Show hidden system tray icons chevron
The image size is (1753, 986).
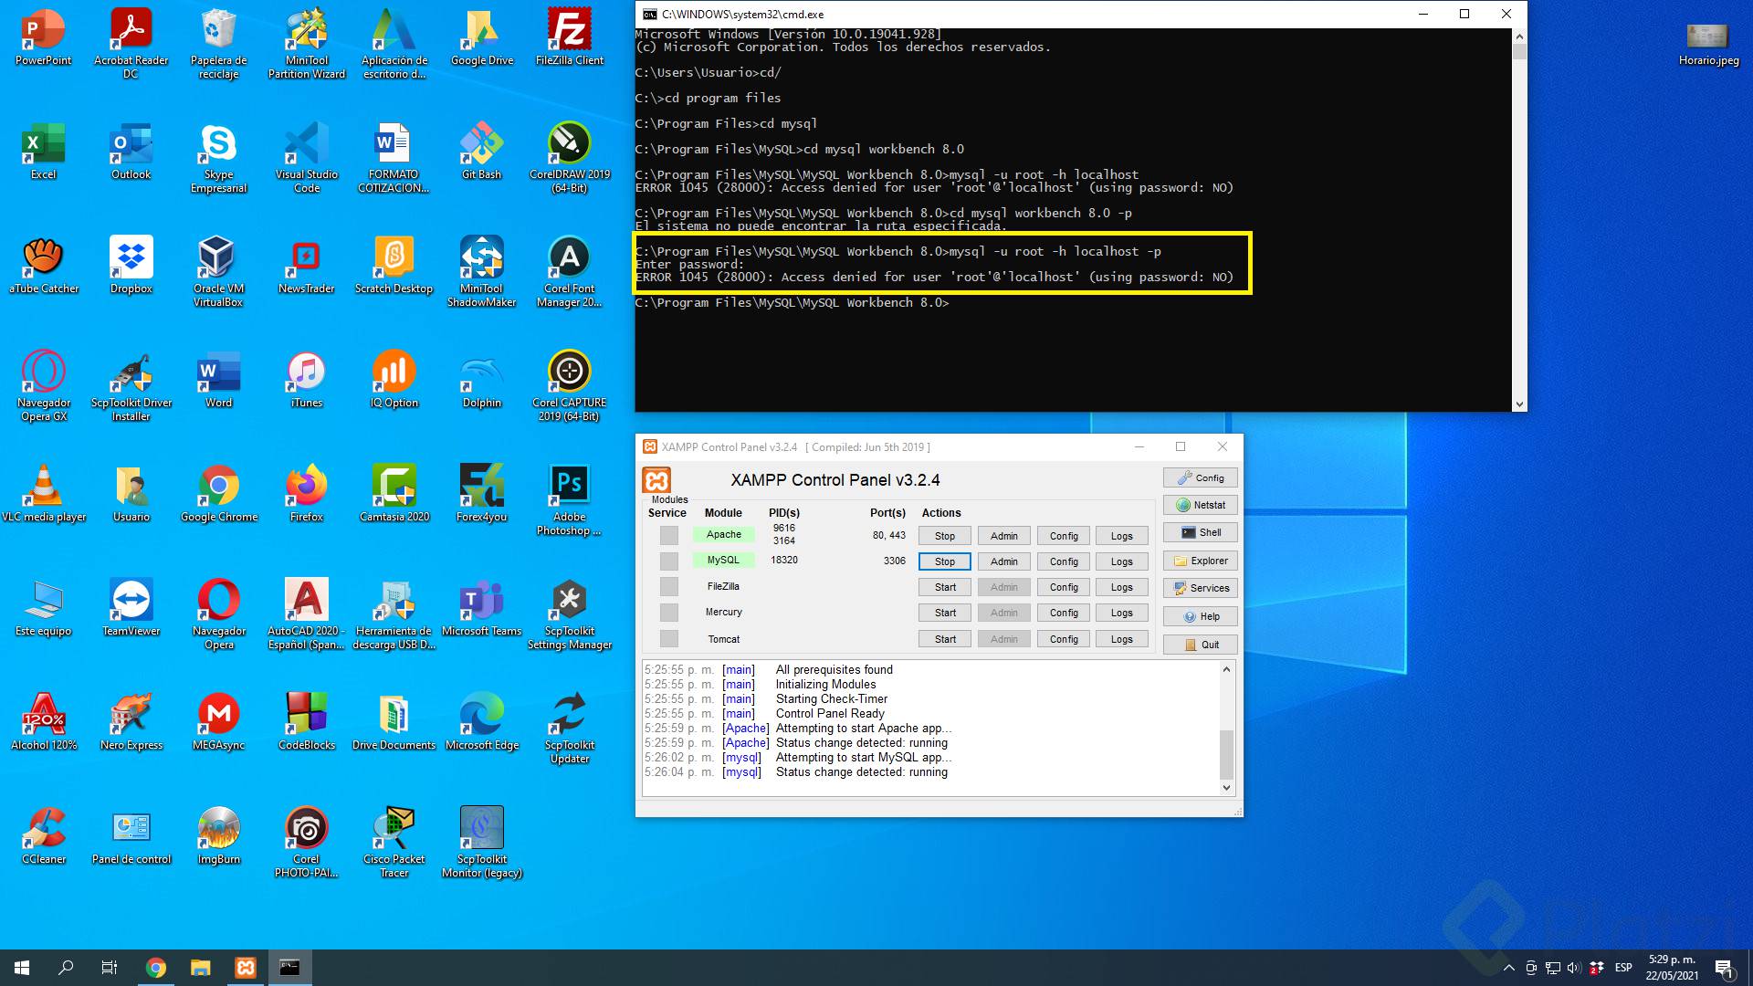1508,968
